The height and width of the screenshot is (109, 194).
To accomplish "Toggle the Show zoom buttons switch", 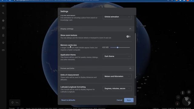I will tap(129, 37).
